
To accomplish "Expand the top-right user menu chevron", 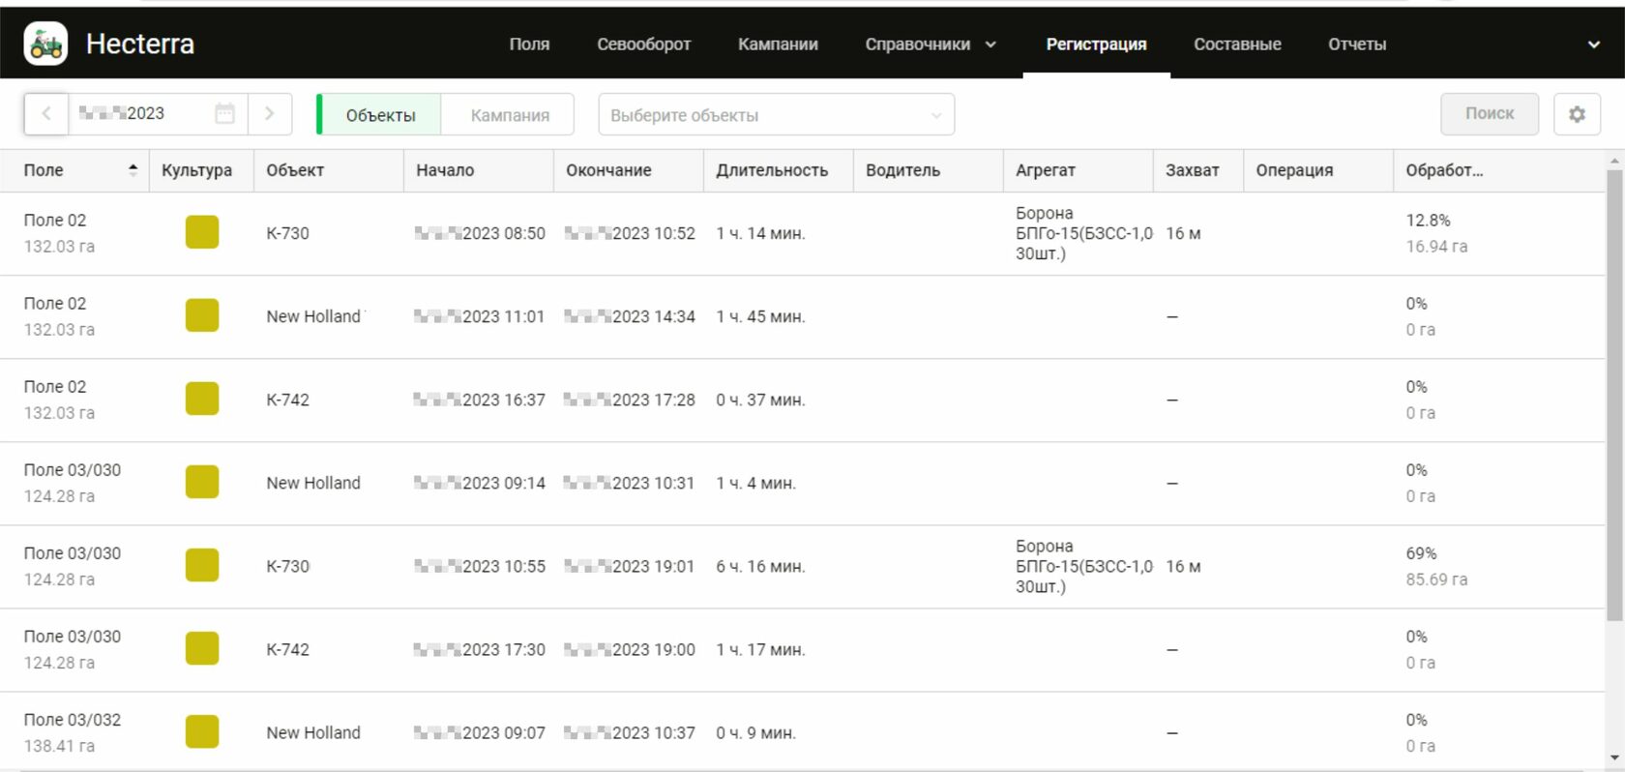I will pyautogui.click(x=1593, y=45).
